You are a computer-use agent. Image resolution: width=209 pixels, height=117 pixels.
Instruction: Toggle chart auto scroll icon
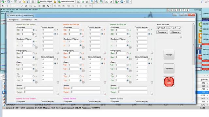106,2
